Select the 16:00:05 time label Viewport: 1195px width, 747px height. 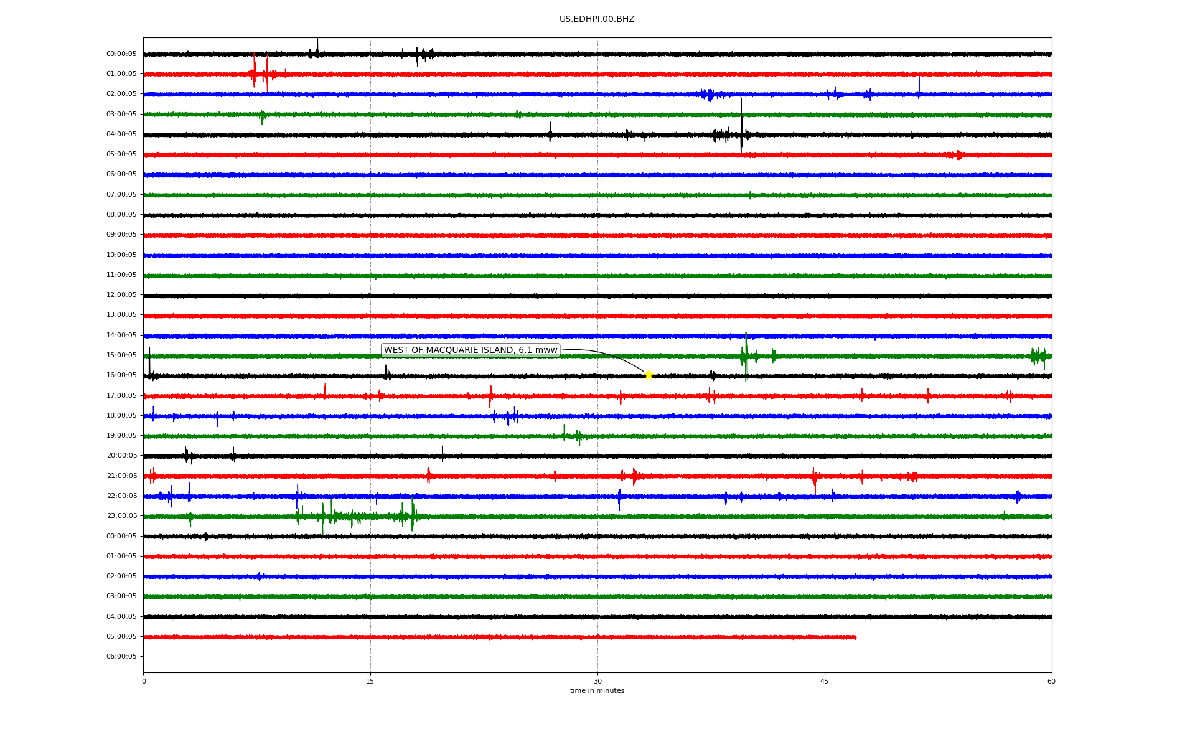(x=121, y=375)
